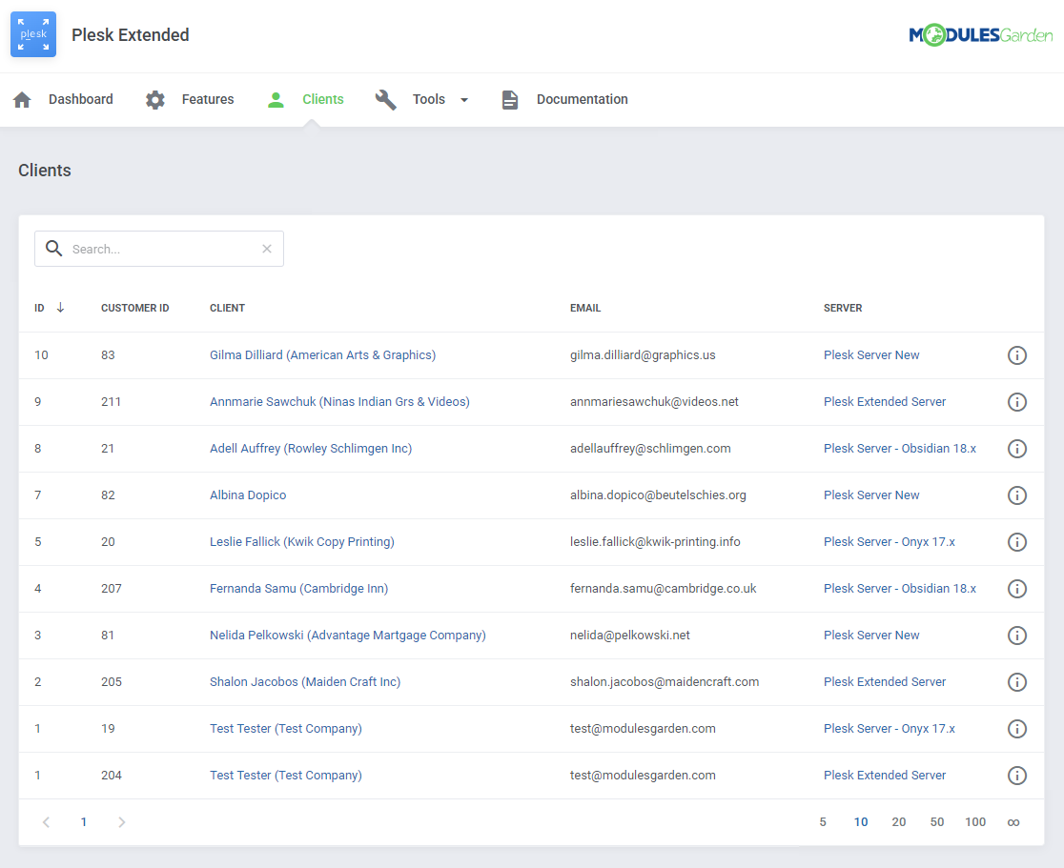Set page size to 50 entries
The image size is (1064, 868).
pyautogui.click(x=936, y=821)
